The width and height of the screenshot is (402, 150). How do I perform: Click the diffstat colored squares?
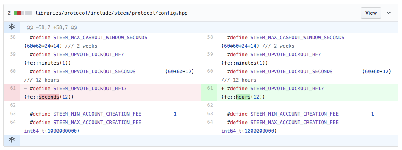tap(23, 13)
